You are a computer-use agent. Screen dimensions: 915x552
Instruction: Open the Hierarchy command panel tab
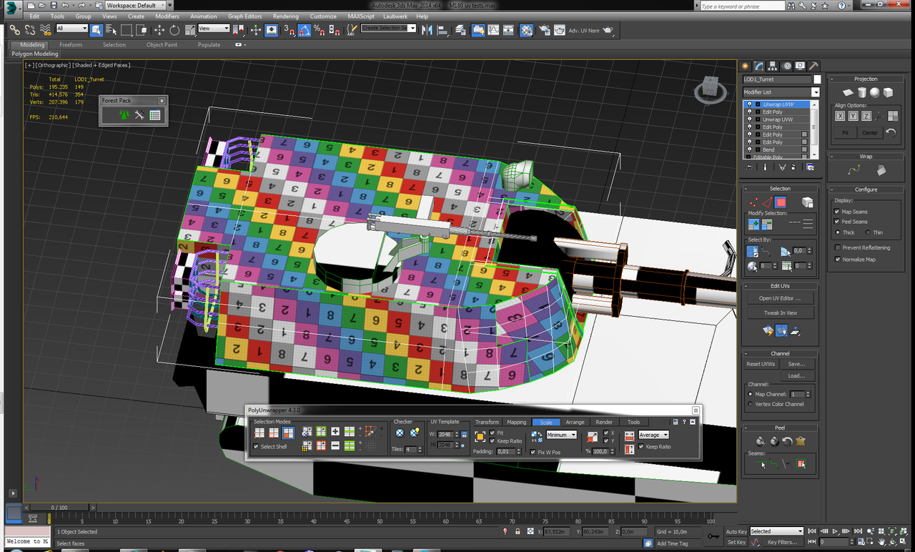pyautogui.click(x=773, y=66)
